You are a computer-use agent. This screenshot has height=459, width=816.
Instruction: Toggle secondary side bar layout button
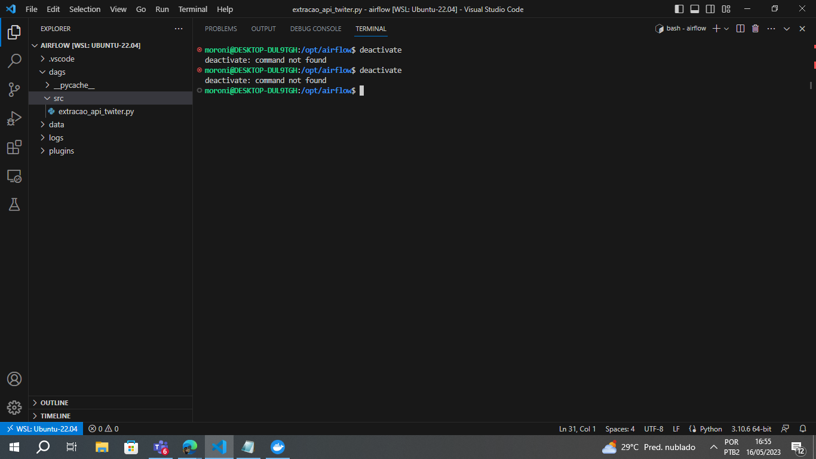pyautogui.click(x=710, y=9)
